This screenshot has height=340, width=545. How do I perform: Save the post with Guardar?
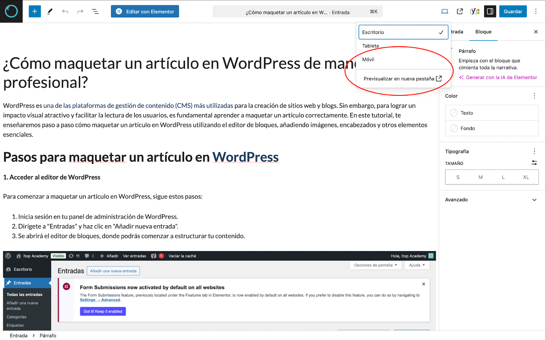pos(513,11)
